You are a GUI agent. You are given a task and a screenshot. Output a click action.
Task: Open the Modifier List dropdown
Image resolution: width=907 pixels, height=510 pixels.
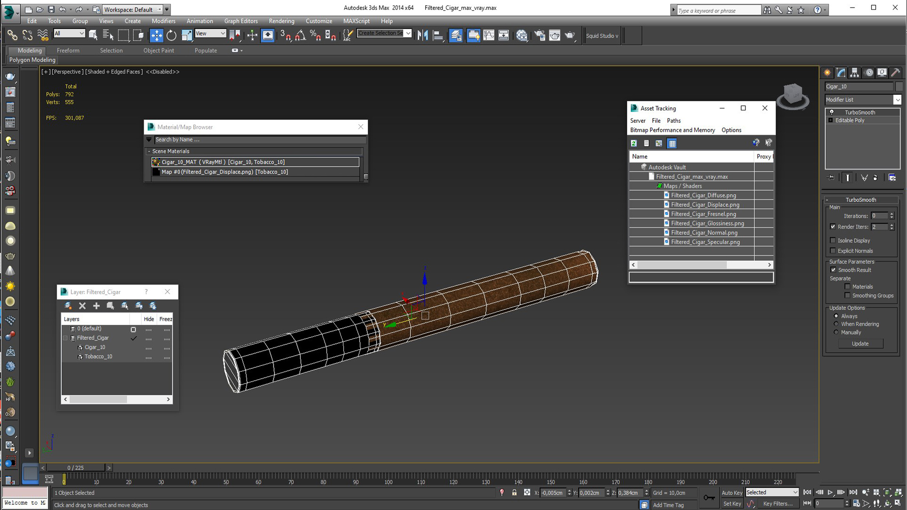pos(897,100)
